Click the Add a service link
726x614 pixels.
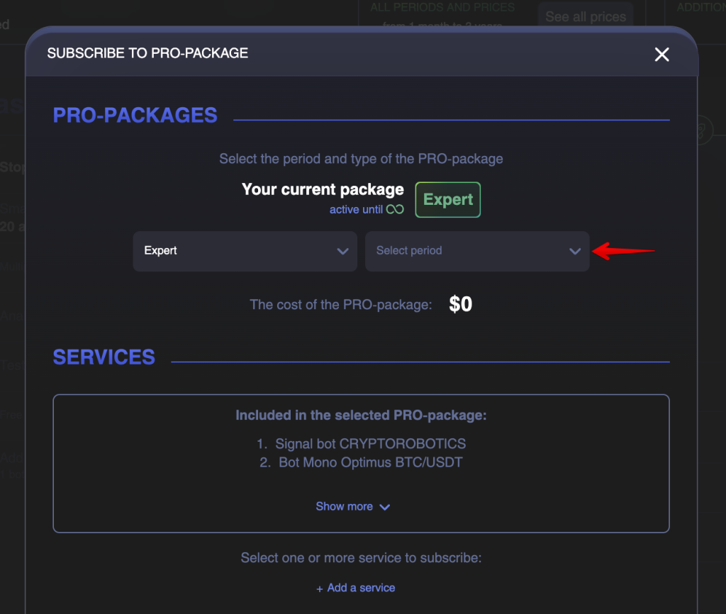361,588
